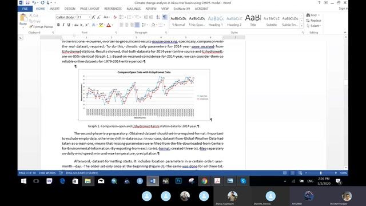Click the Zoom In plus button
Screen dimensions: 366x206
(x=336, y=173)
